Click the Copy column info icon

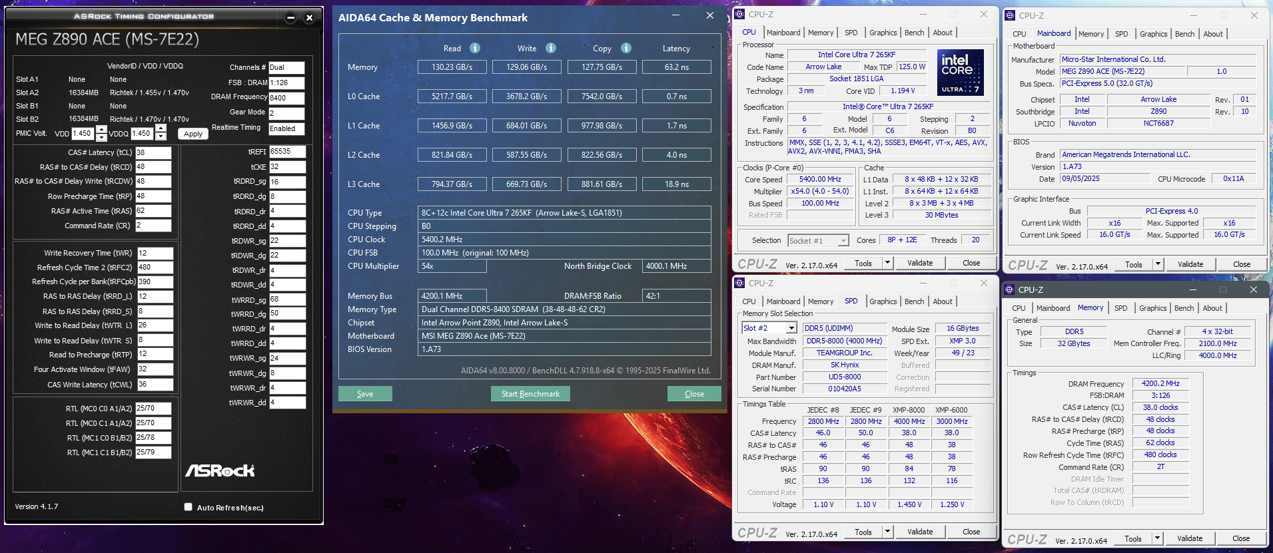626,48
